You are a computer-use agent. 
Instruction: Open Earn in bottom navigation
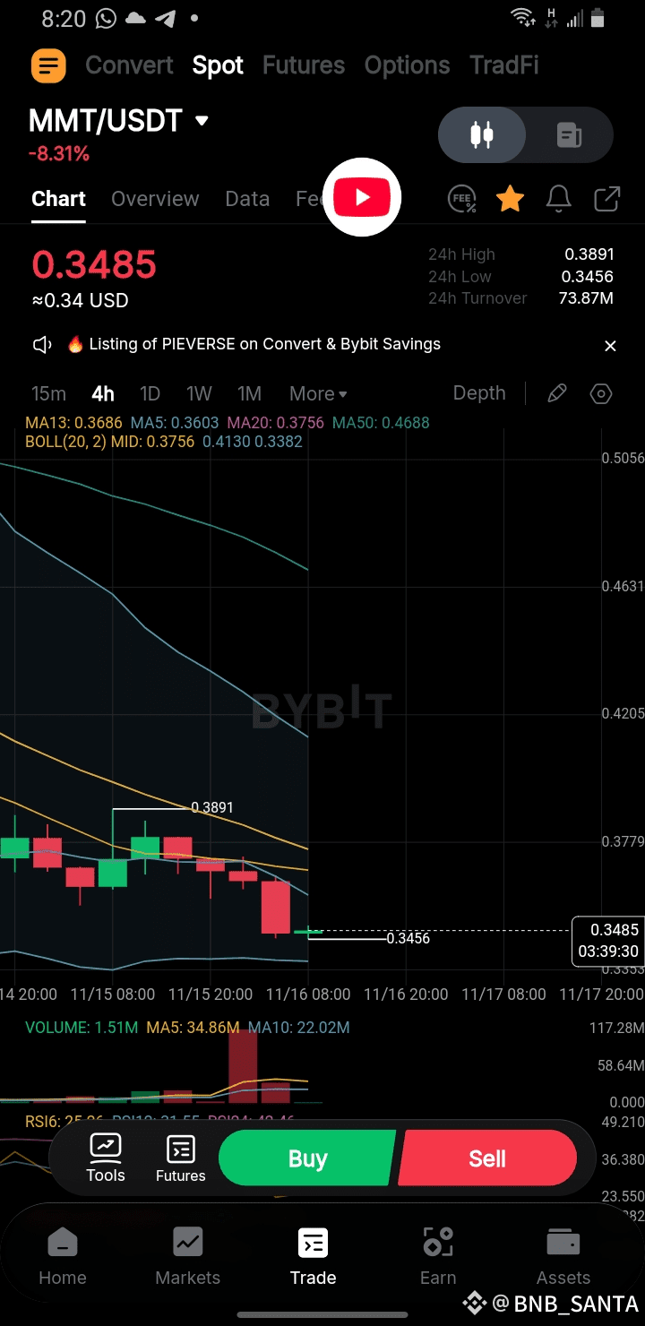(438, 1257)
